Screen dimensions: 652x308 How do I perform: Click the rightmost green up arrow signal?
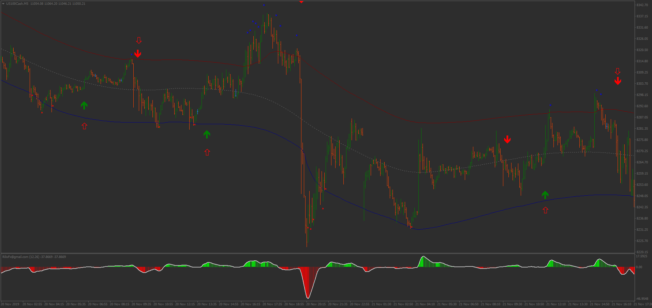tap(545, 195)
